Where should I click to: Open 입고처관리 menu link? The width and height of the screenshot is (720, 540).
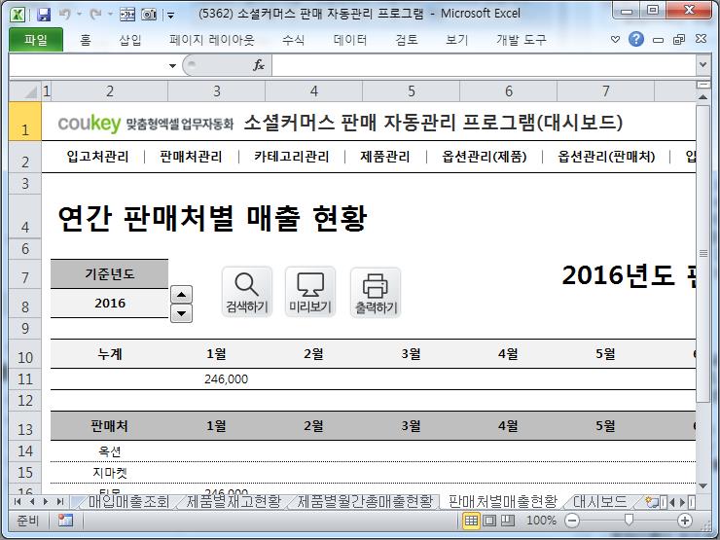point(98,157)
